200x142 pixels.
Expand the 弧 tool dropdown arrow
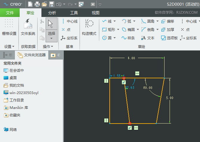134,21
